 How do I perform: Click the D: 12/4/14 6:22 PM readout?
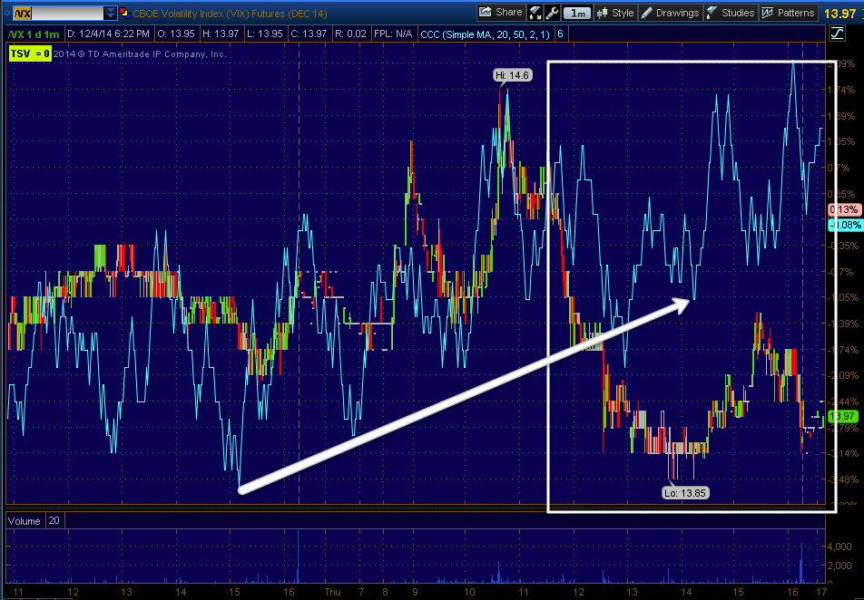tap(108, 34)
